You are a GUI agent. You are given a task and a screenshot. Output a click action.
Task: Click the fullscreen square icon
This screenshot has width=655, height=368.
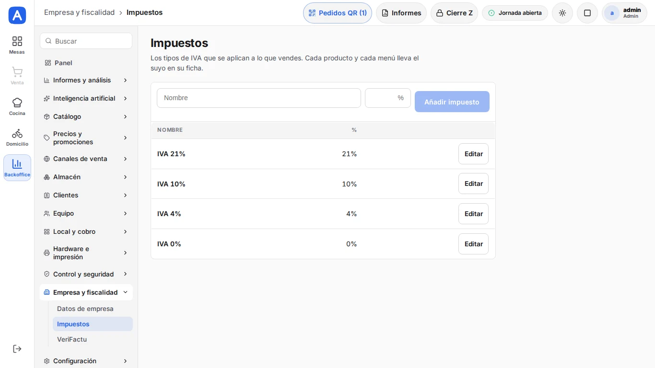(x=587, y=13)
